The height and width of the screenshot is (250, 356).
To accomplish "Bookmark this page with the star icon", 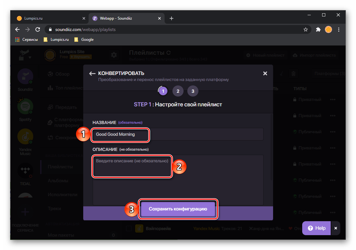I will coord(305,29).
